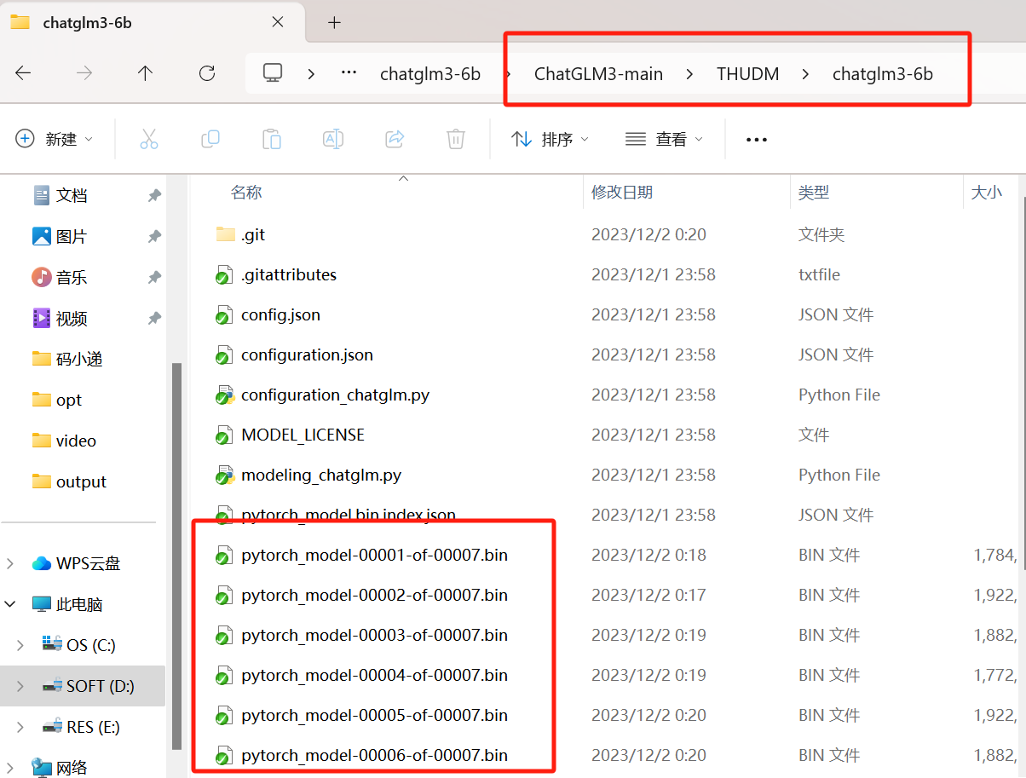Sort by 大小 column header

click(x=987, y=193)
